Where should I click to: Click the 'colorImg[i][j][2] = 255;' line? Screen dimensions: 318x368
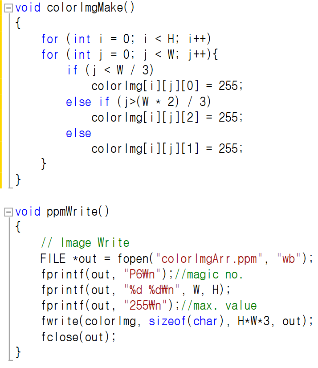click(x=167, y=117)
